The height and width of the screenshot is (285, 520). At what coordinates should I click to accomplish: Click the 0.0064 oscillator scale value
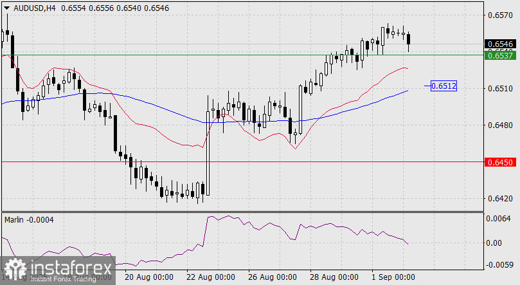tap(498, 219)
